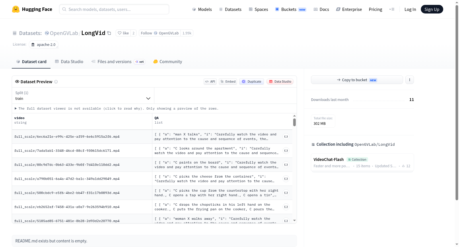Click the info icon beside Dataset Preview

[56, 82]
